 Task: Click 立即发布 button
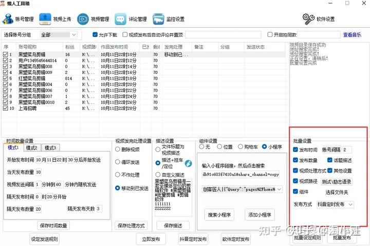(x=151, y=239)
